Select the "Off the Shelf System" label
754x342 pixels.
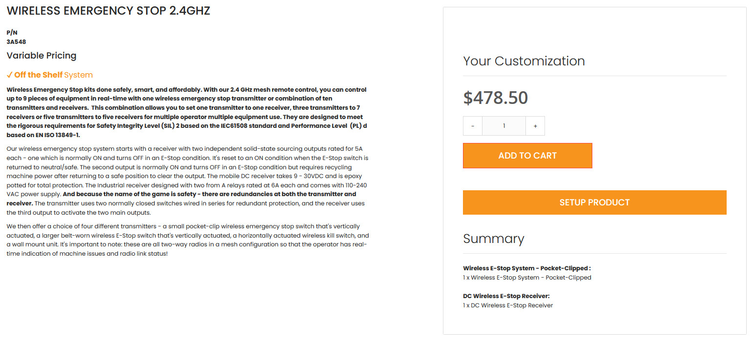tap(53, 75)
